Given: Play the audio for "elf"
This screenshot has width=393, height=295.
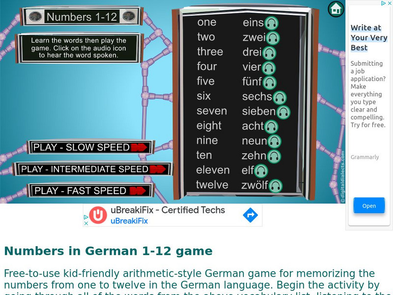Looking at the screenshot, I should tap(261, 171).
